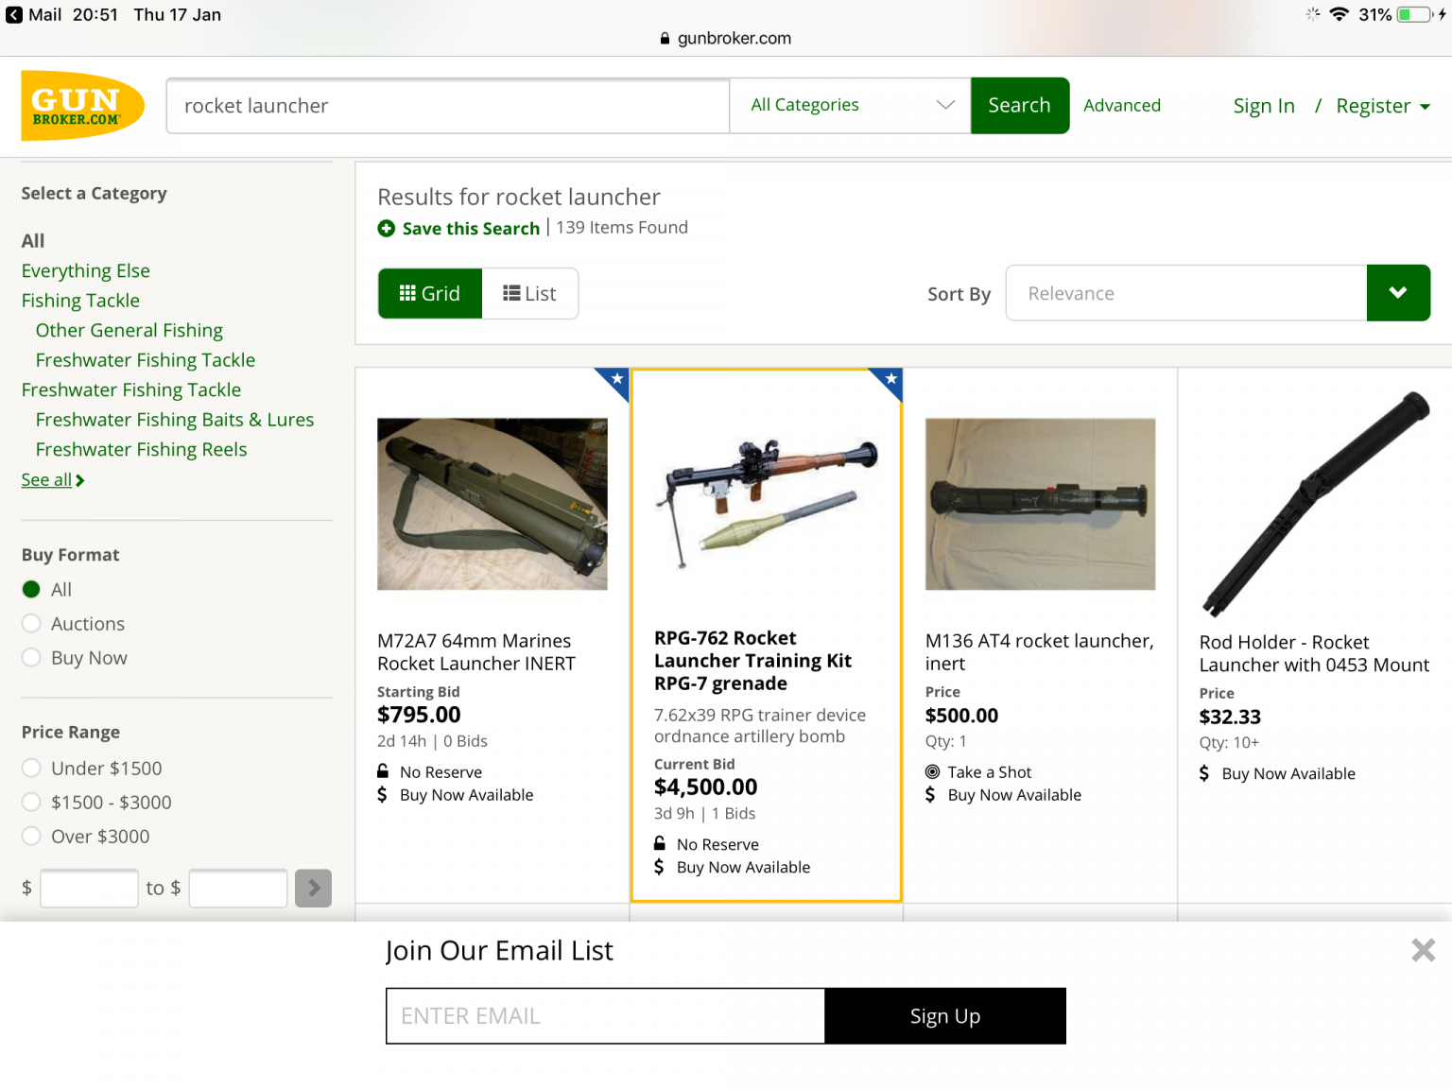Close the Join Our Email List banner
The image size is (1452, 1089).
(1423, 950)
